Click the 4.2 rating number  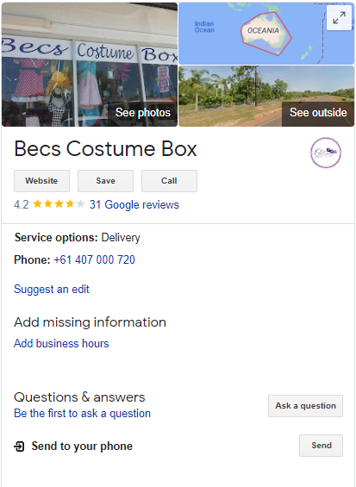(x=22, y=205)
